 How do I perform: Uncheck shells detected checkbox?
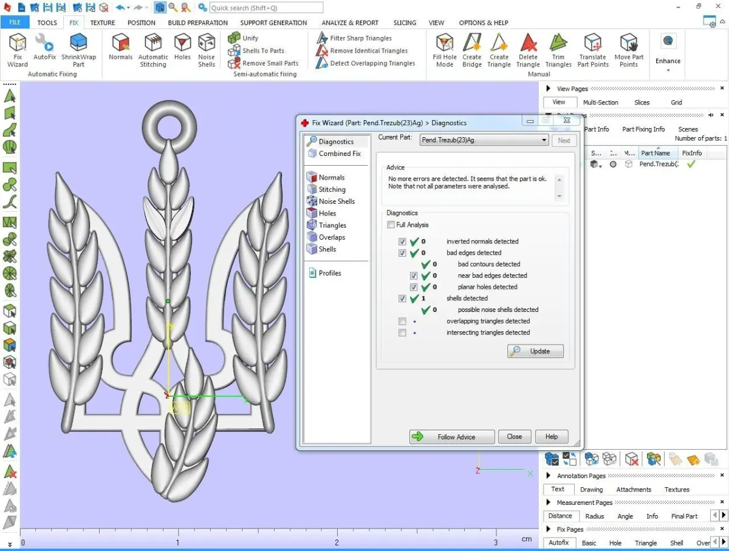(402, 299)
